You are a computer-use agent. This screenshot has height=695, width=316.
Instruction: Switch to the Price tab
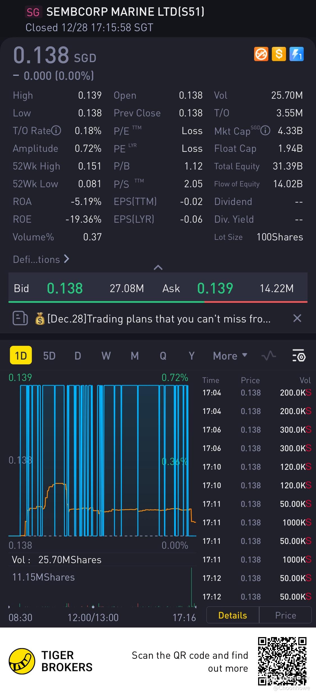tap(285, 615)
